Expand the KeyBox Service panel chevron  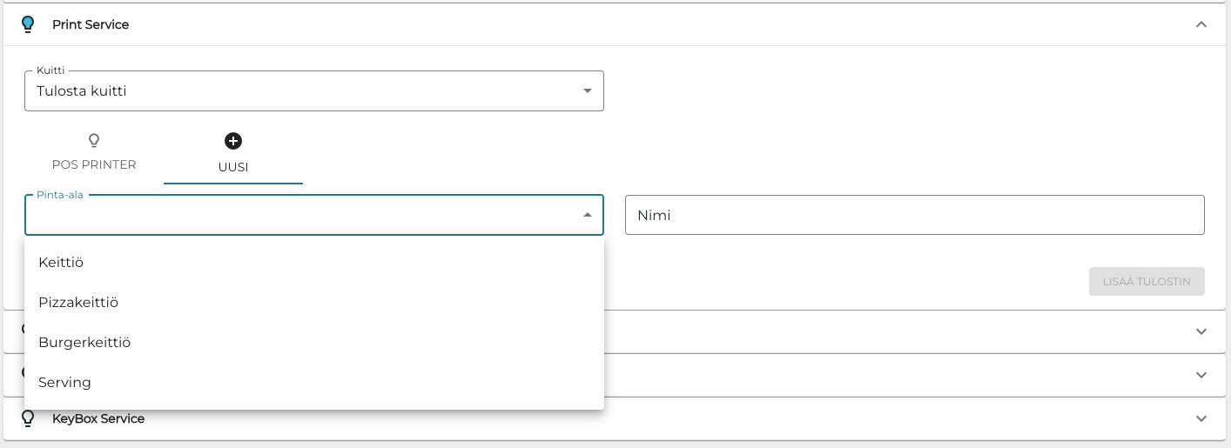[1201, 418]
